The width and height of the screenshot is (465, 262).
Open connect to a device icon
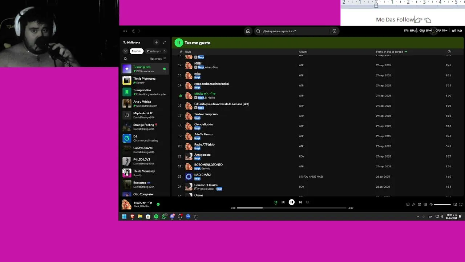(425, 205)
